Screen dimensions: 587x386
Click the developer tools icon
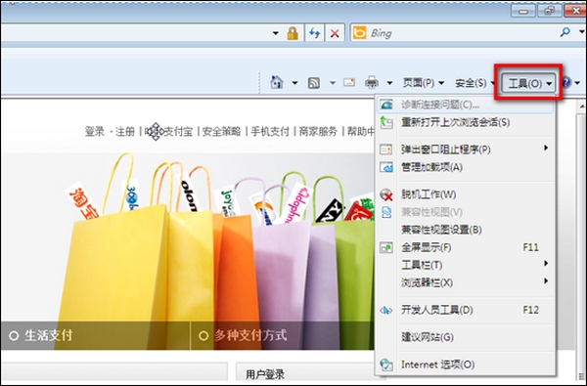pyautogui.click(x=386, y=310)
